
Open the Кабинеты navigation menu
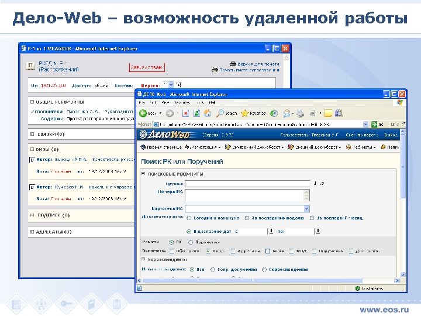tap(361, 147)
